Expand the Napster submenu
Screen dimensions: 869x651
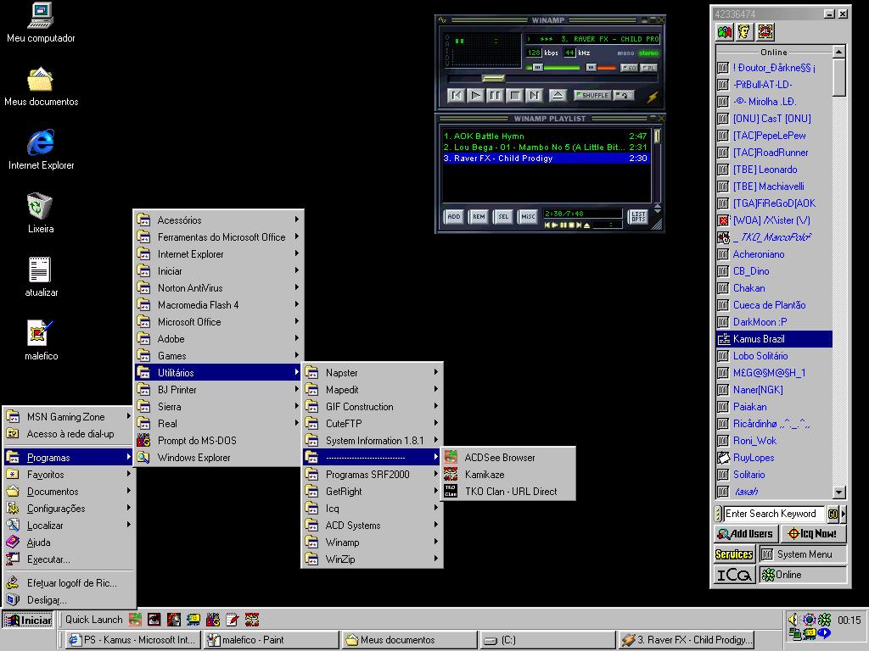(372, 373)
